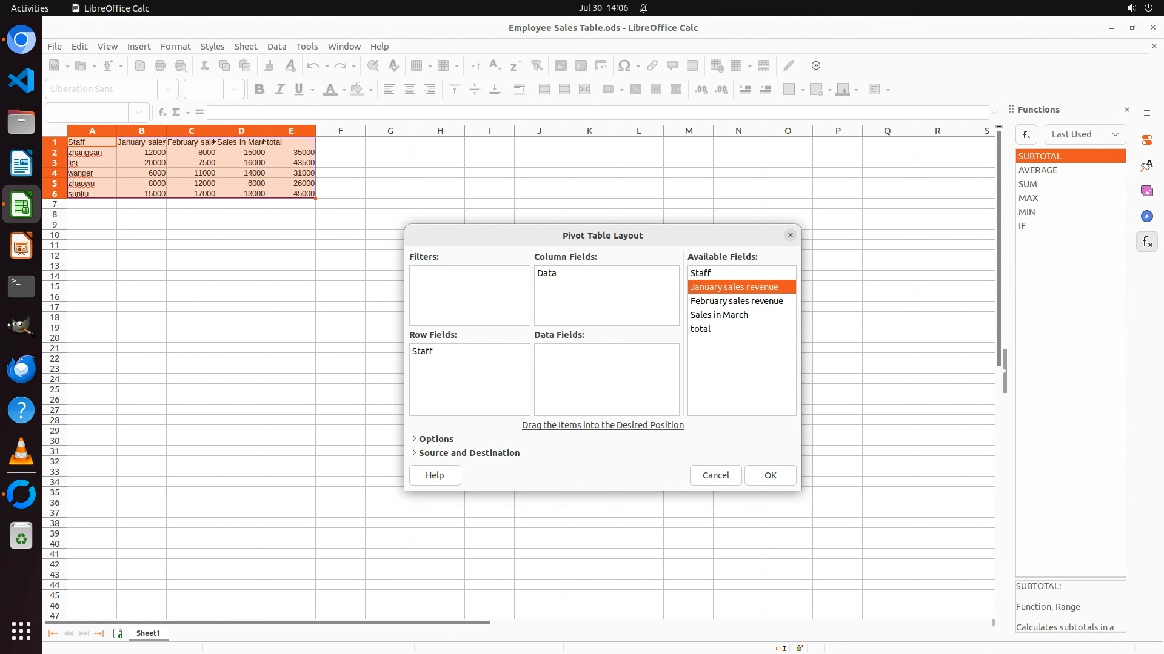Open LibreOffice Impress from the dock
Viewport: 1164px width, 654px height.
pos(21,246)
